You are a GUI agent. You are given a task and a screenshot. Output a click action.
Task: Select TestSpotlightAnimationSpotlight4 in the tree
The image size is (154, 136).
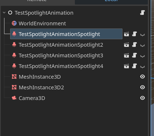[61, 66]
